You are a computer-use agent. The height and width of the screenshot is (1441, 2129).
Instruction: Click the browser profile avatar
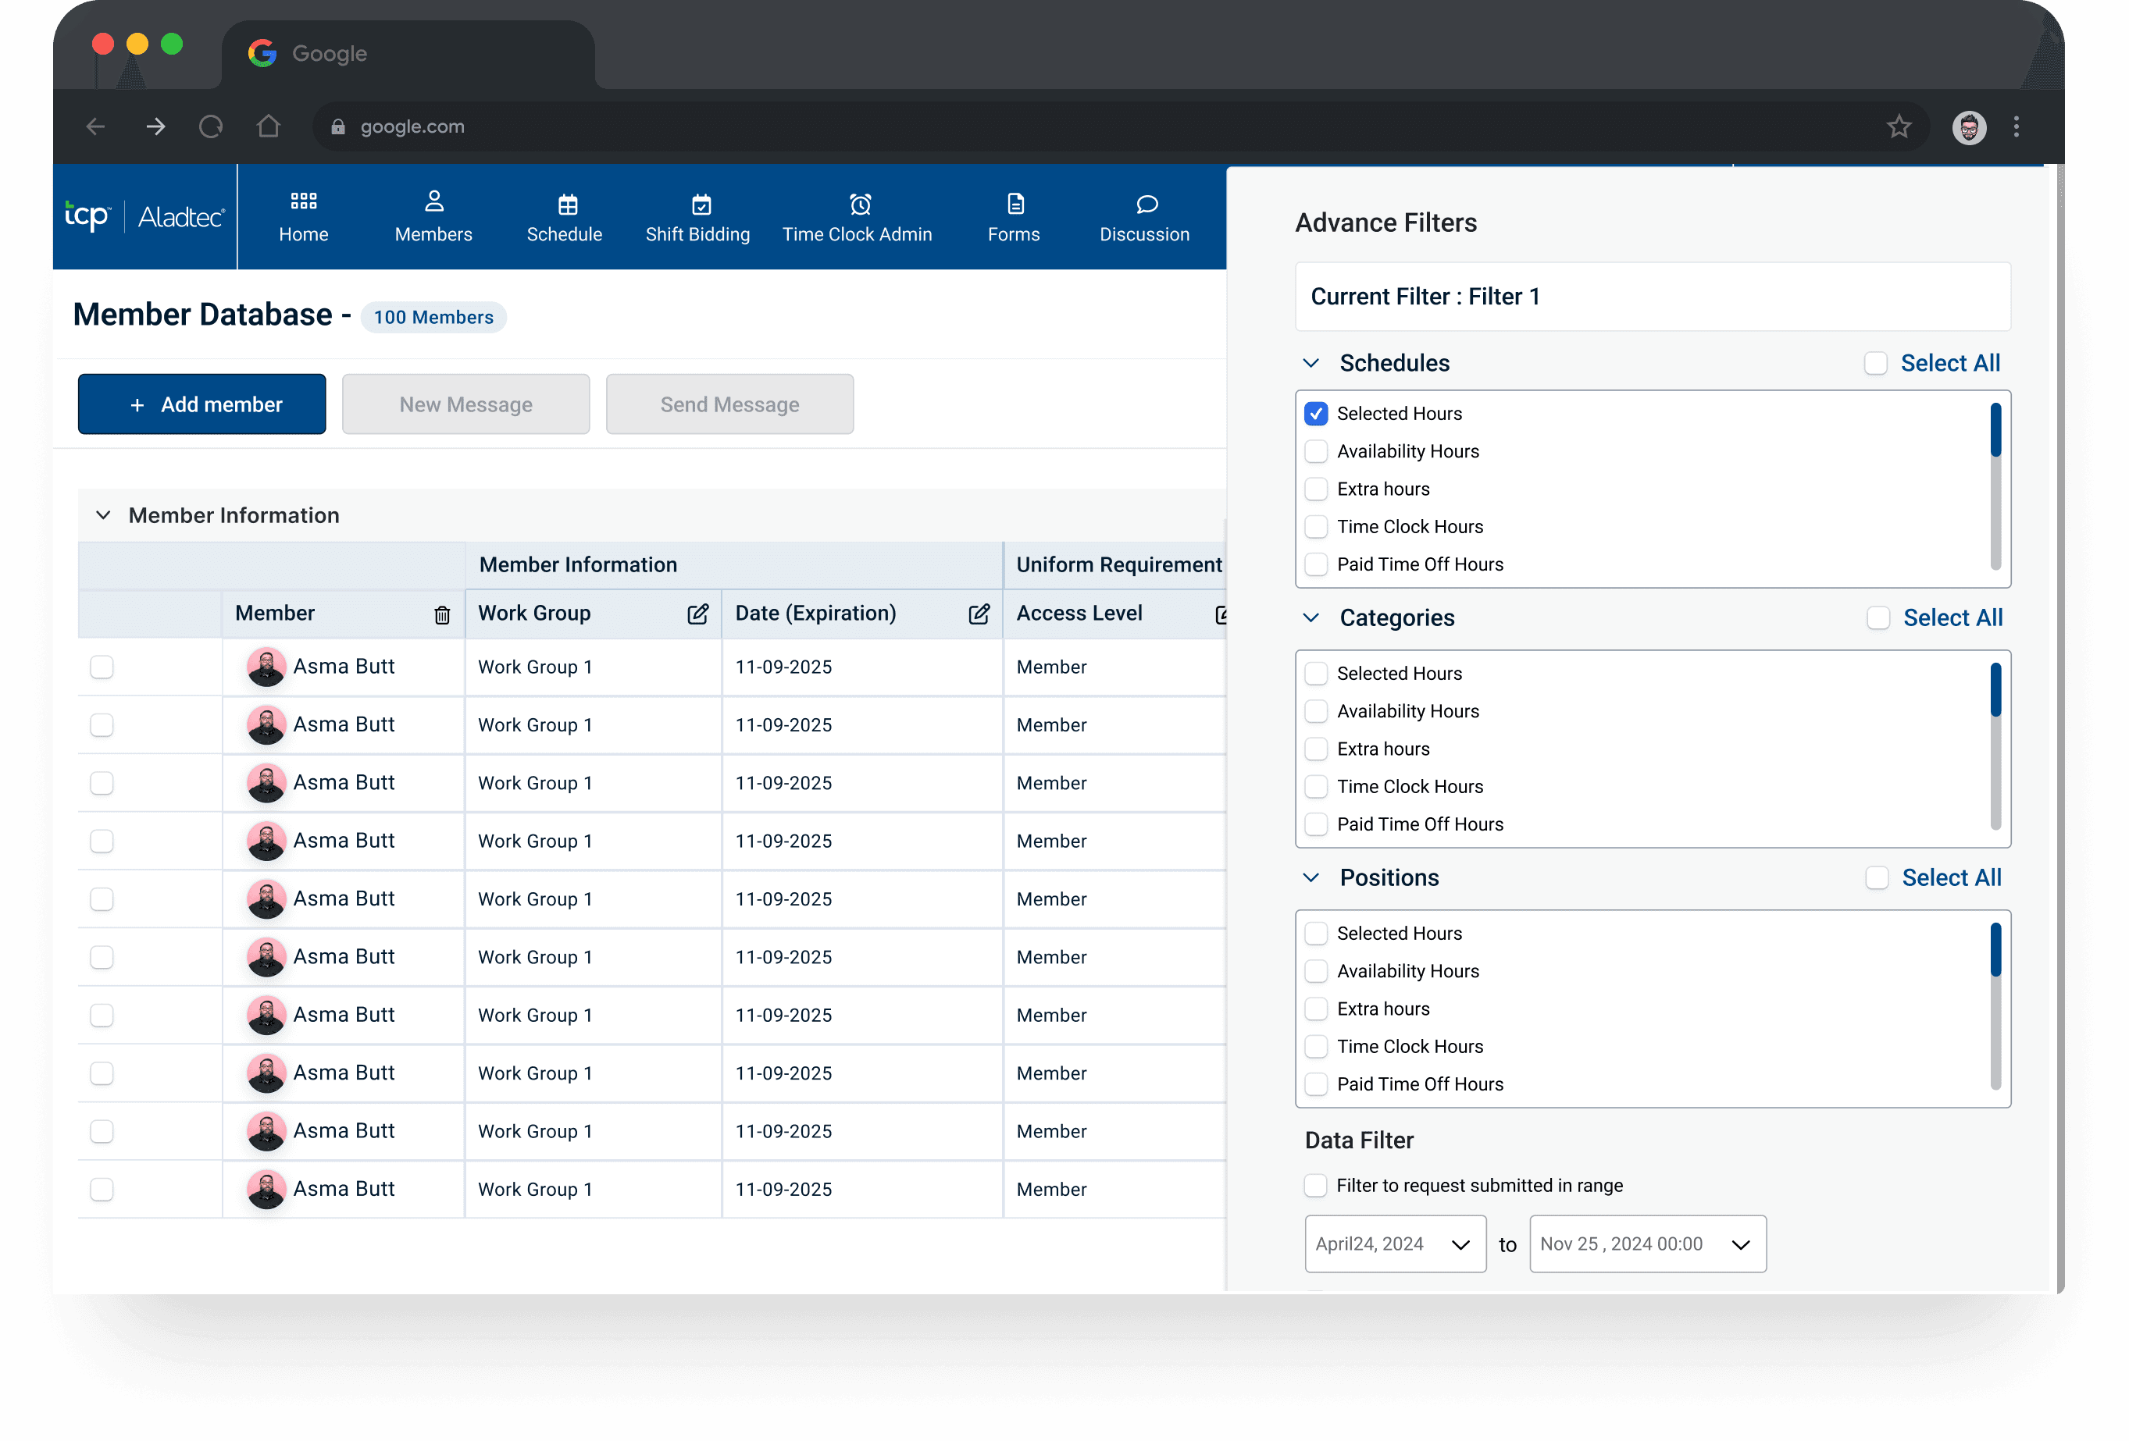[x=1969, y=127]
